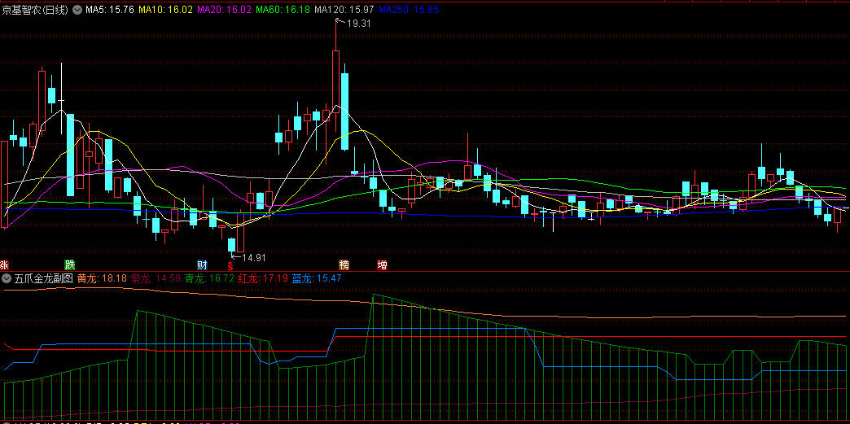Select the MA5: 15.76 indicator label
The width and height of the screenshot is (850, 424).
point(110,9)
